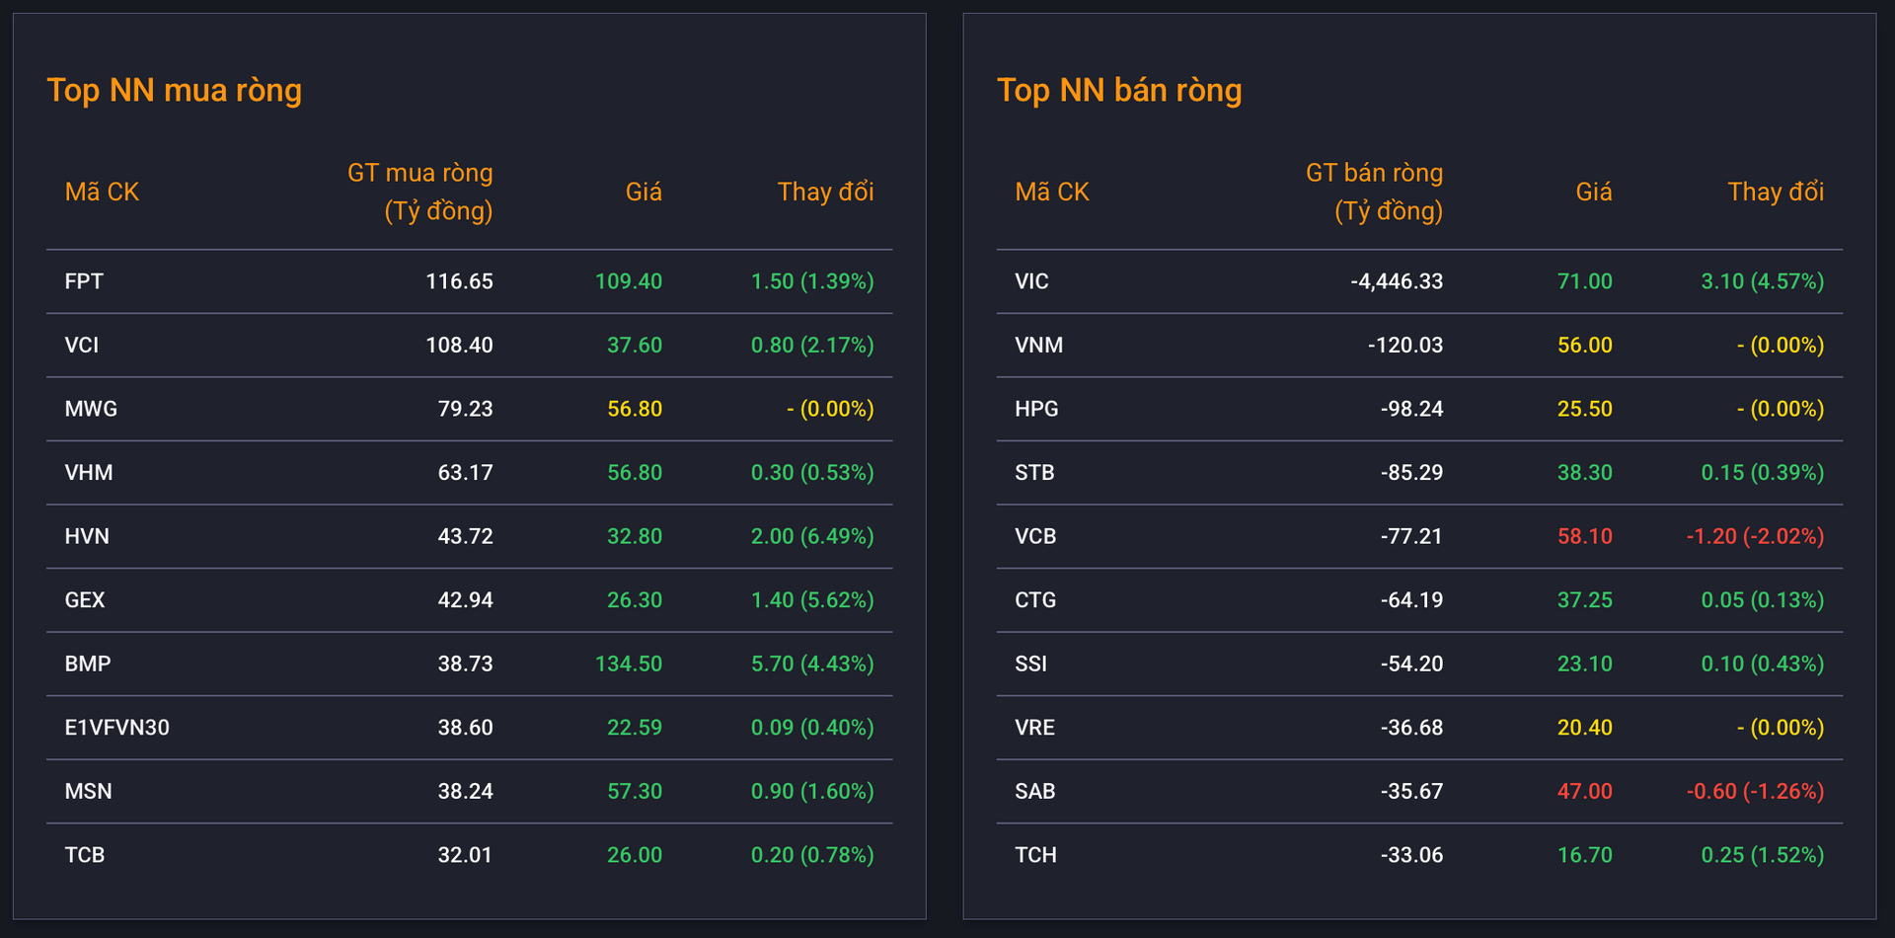
Task: Select the E1VFVN30 fund ticker
Action: coord(117,728)
